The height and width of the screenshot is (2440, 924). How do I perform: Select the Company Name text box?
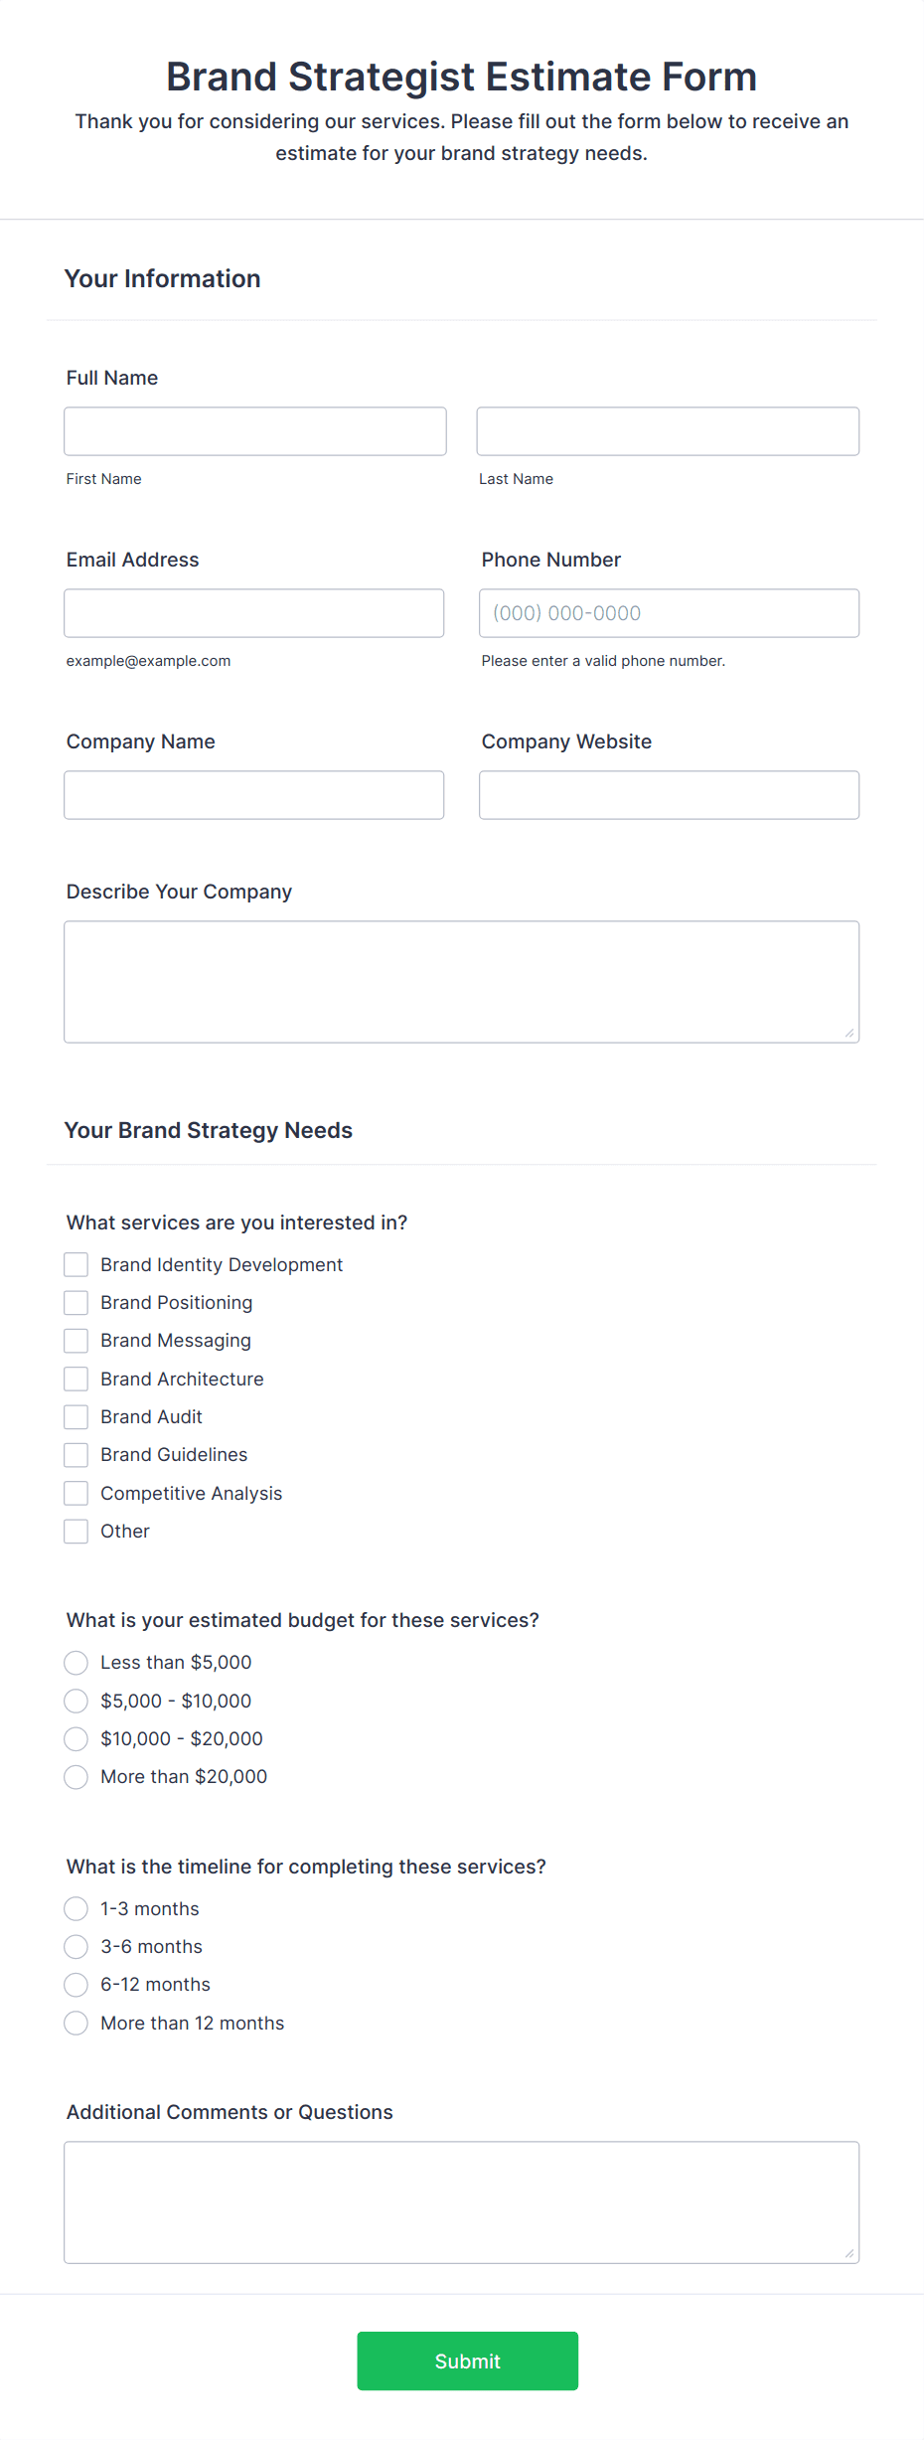tap(254, 795)
